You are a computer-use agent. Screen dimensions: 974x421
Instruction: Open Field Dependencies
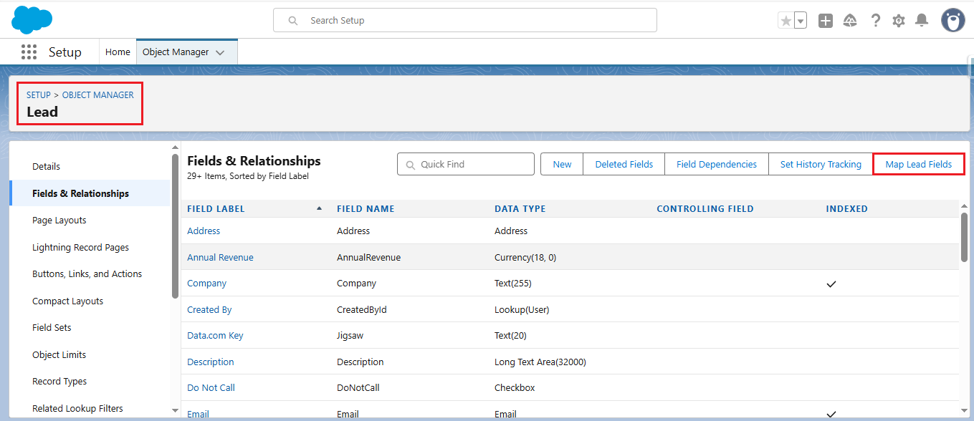717,164
